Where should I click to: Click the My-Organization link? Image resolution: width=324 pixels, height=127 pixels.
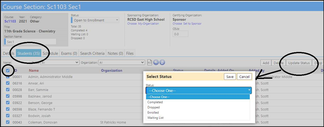[x=148, y=23]
